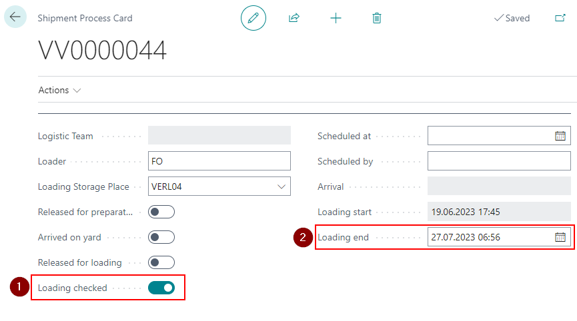Viewport: 577px width, 321px height.
Task: Focus the Scheduled by input field
Action: pos(499,161)
